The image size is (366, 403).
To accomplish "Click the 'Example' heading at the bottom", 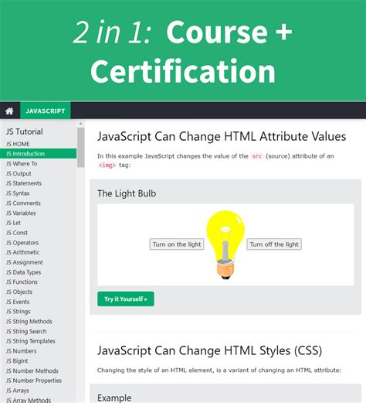I will tap(114, 398).
